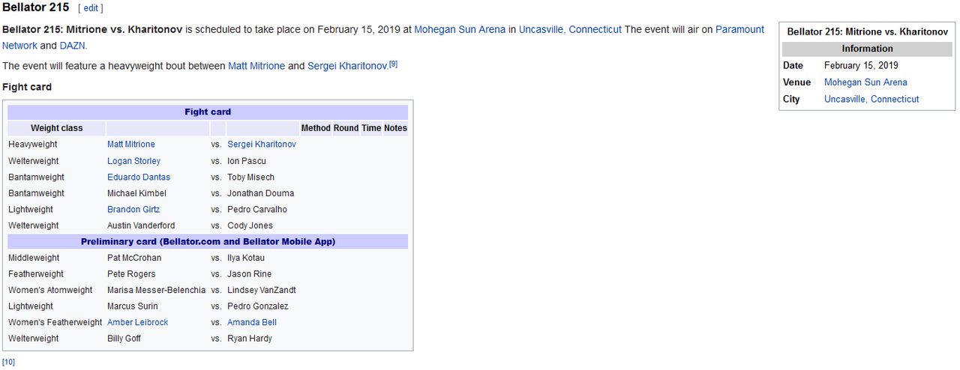Click the bold Fight card subheading above table
The width and height of the screenshot is (960, 370).
tap(27, 87)
